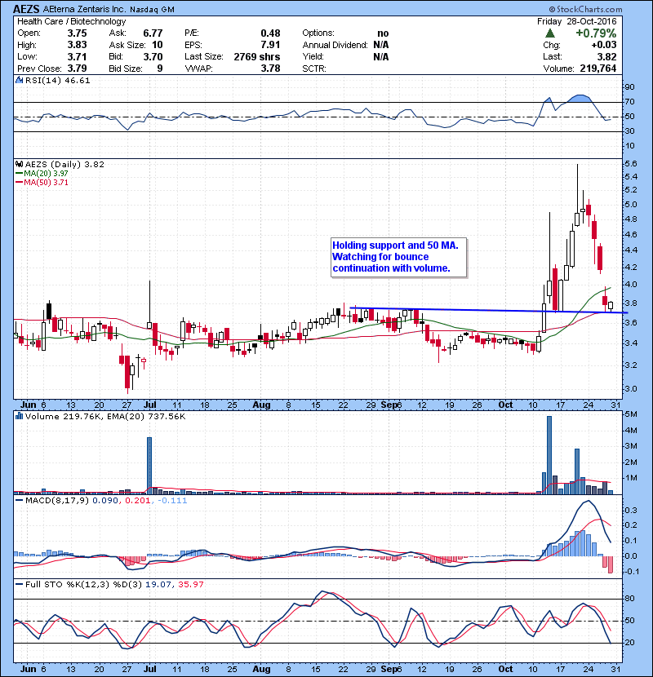Click the volume bars icon beside Volume label

coord(19,416)
